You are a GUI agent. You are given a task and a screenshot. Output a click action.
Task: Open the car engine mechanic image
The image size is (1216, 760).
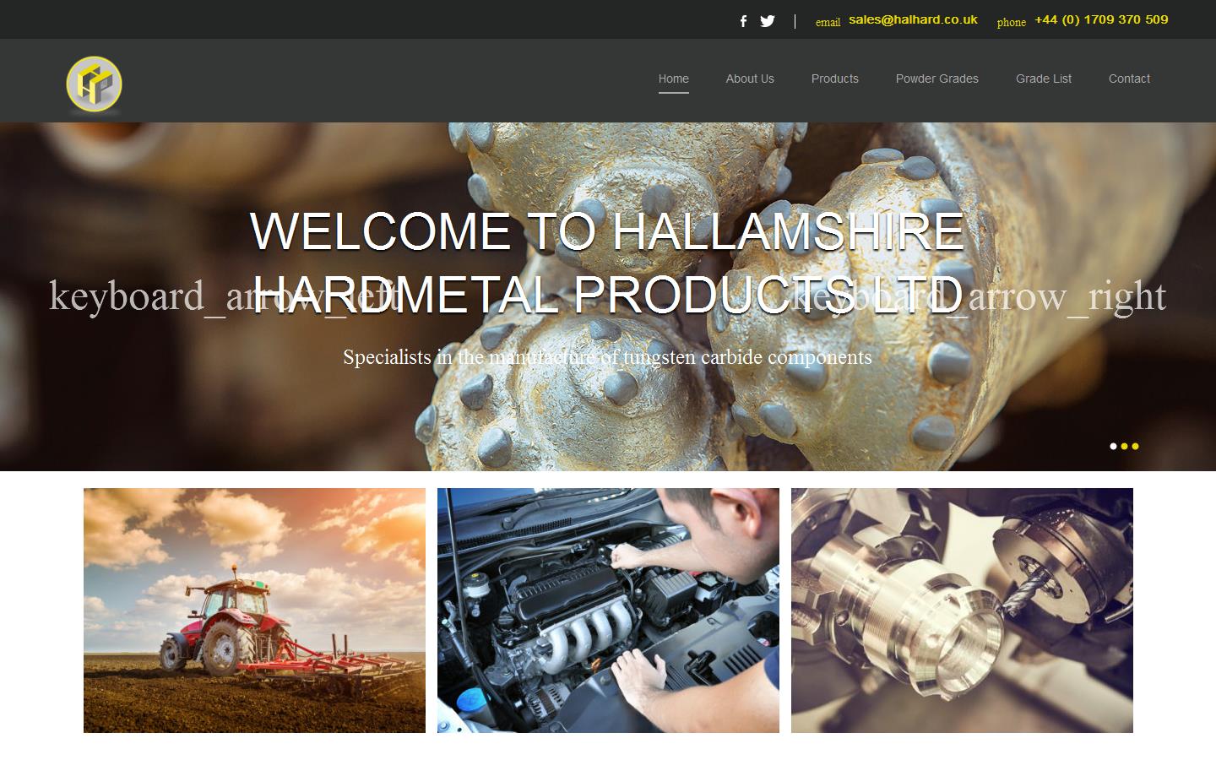(608, 610)
